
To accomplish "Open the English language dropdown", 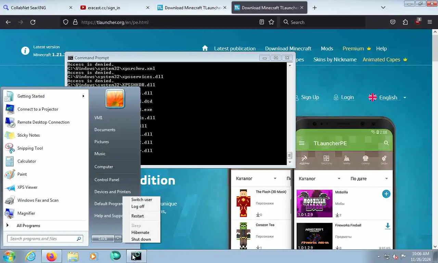I will (387, 97).
